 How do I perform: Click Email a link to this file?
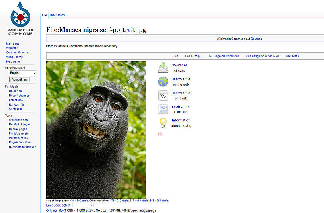(x=180, y=107)
